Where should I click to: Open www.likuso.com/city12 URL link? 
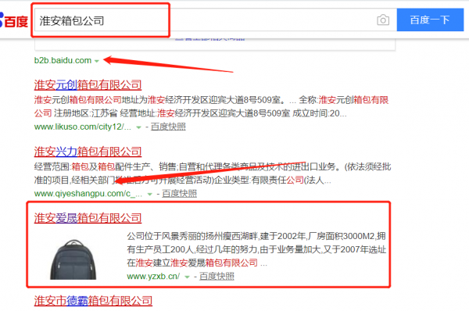tap(83, 127)
